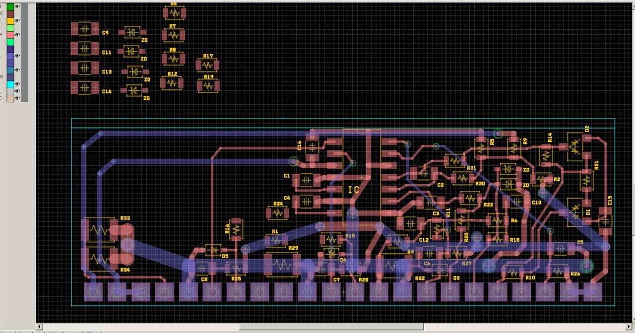Hide the cyan outline layer eye icon
The width and height of the screenshot is (635, 333).
17,84
